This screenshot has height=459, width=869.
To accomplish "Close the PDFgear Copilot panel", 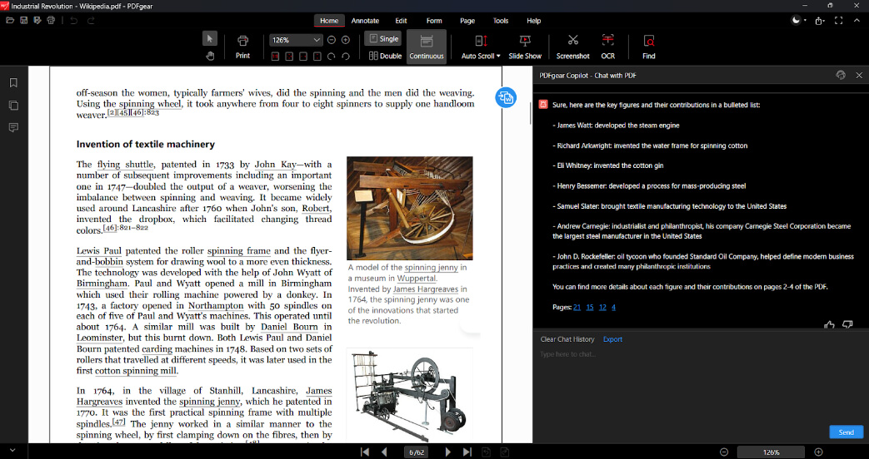I will point(859,75).
